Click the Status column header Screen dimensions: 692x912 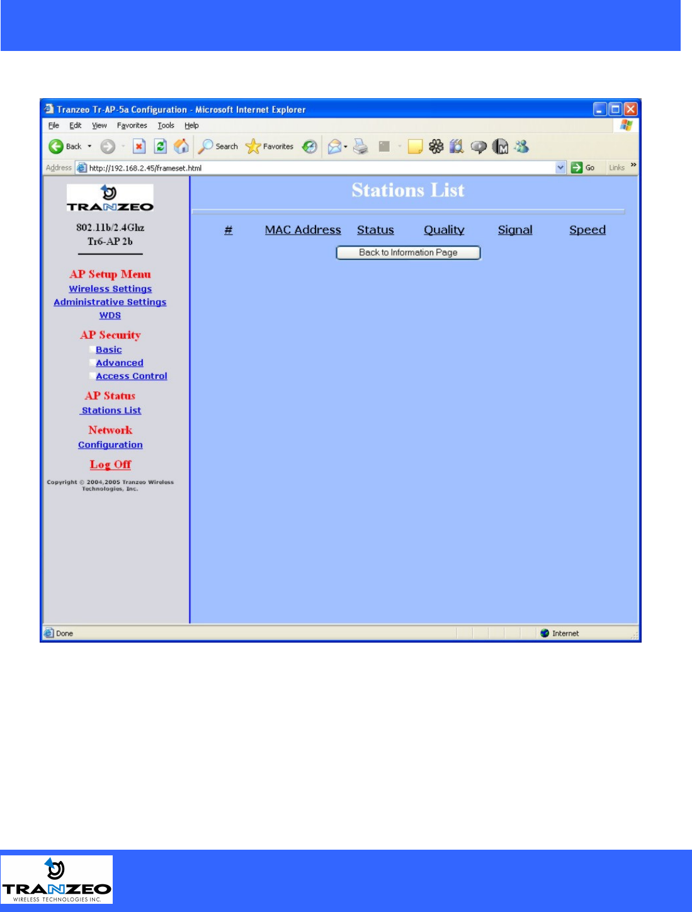[x=375, y=230]
